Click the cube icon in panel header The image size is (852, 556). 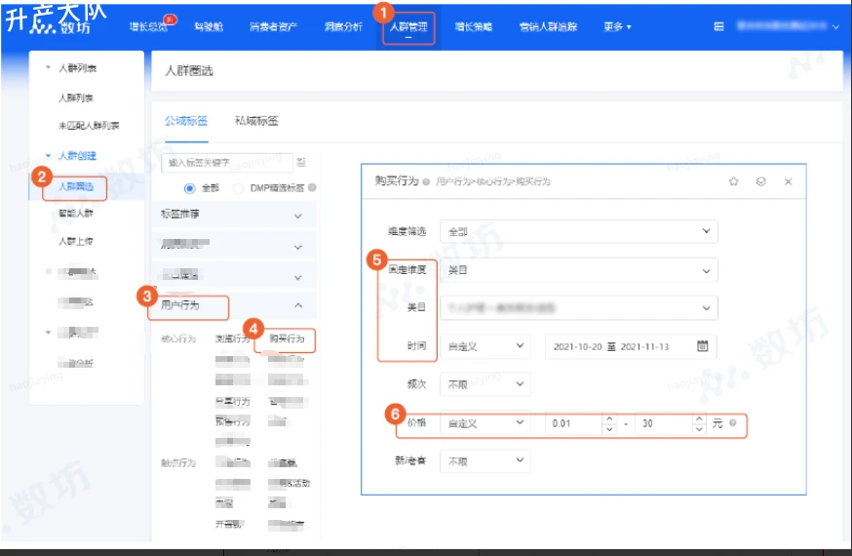point(760,181)
